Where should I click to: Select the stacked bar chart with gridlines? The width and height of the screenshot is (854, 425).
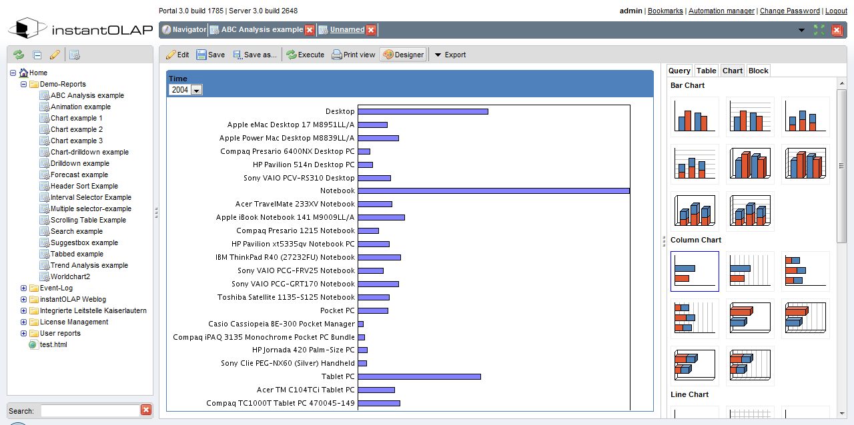[x=695, y=164]
